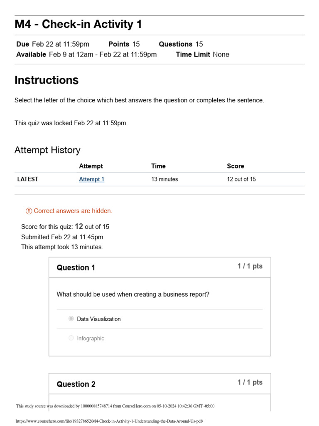The image size is (319, 426).
Task: Click the 12 out of 15 score cell
Action: point(241,179)
